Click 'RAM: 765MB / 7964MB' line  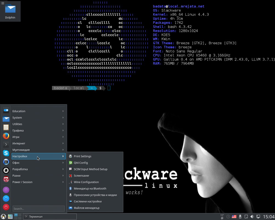pos(173,64)
